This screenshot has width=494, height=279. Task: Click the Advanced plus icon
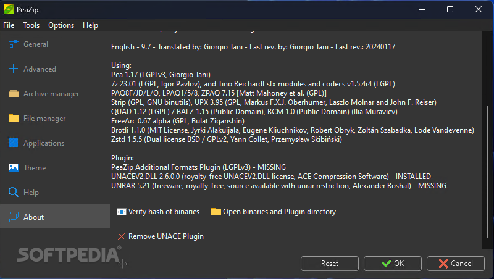(13, 69)
